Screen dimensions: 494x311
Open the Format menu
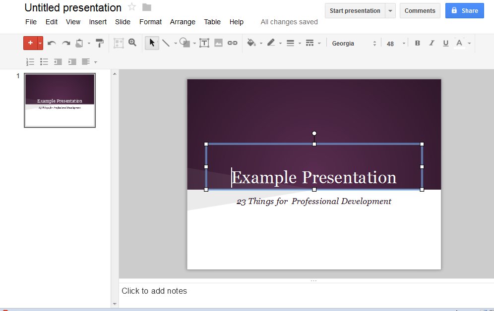150,22
